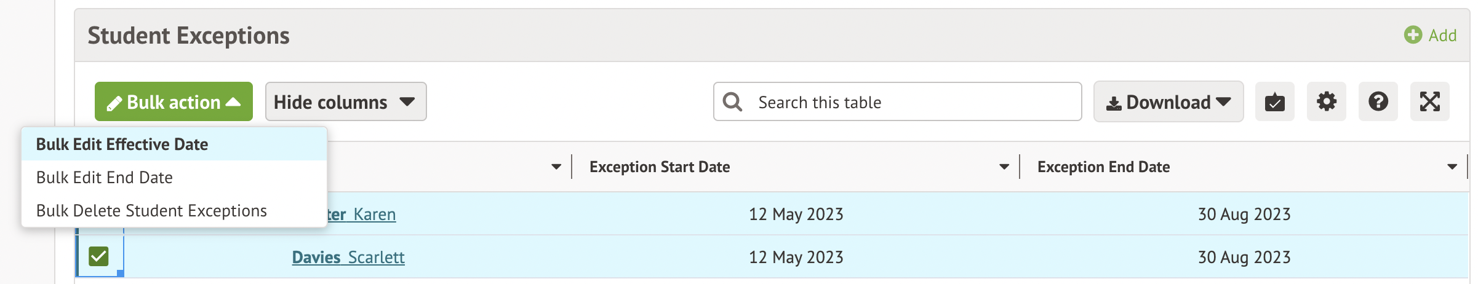Viewport: 1478px width, 284px height.
Task: Open Exception Start Date column sort arrow
Action: click(x=1004, y=167)
